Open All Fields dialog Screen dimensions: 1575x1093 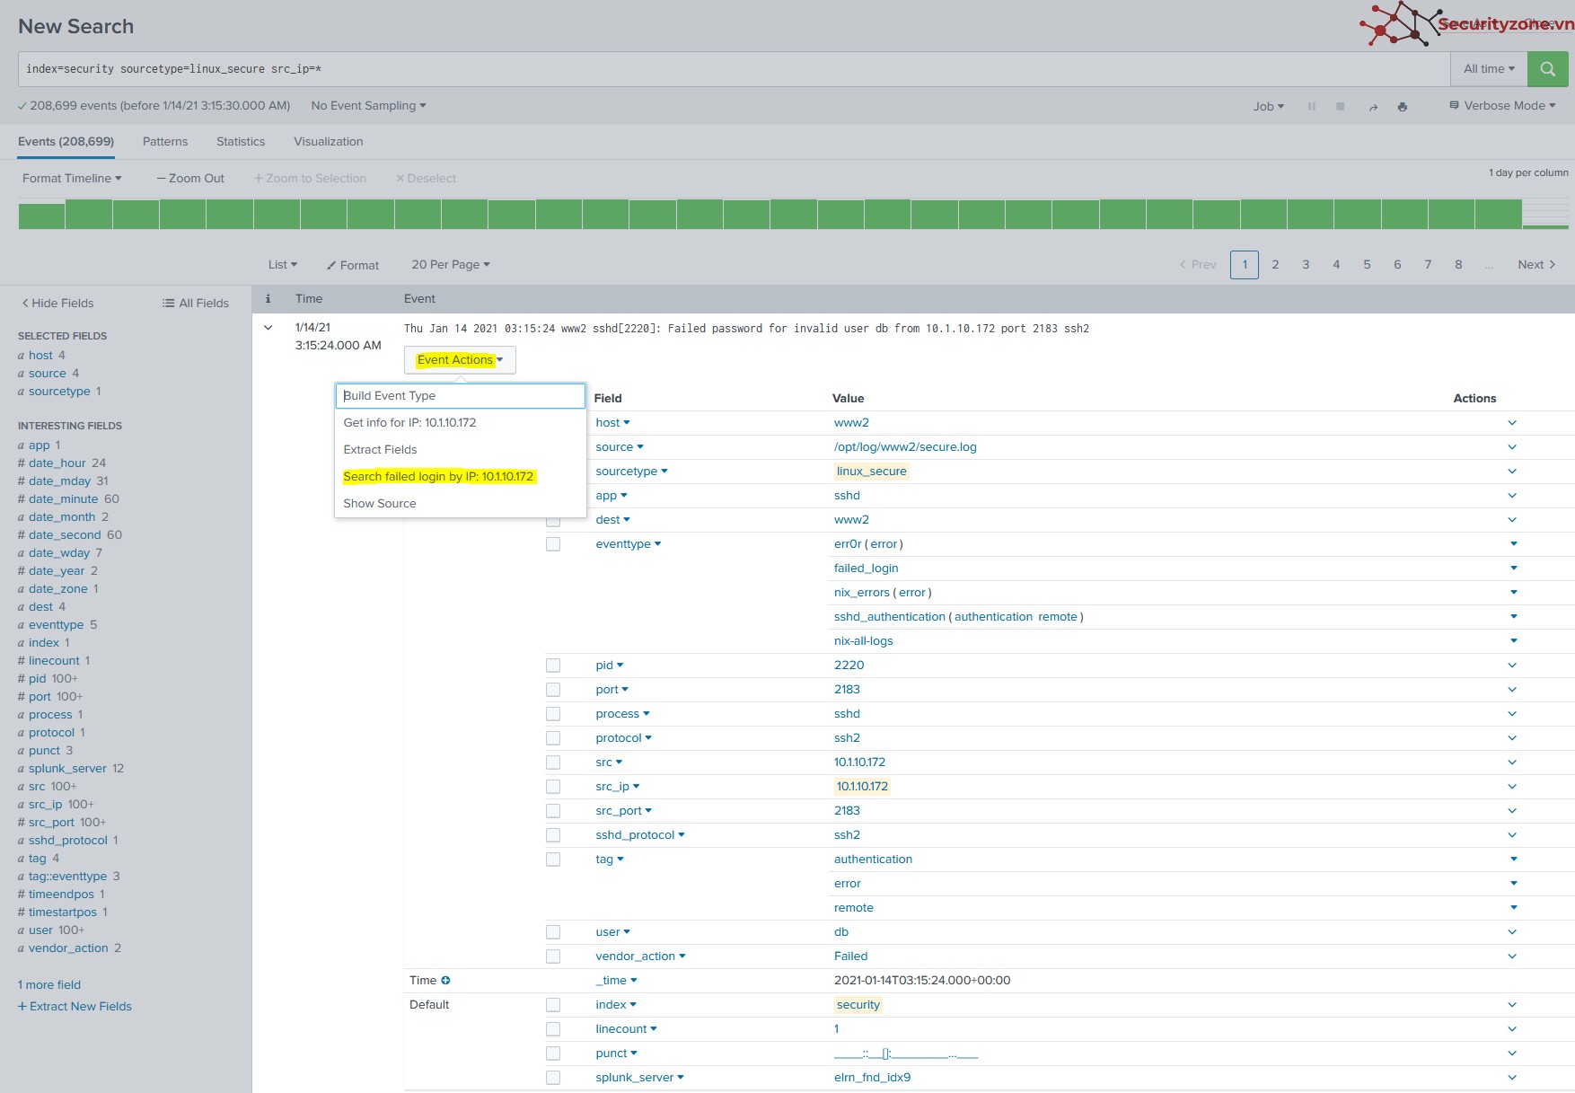[195, 304]
